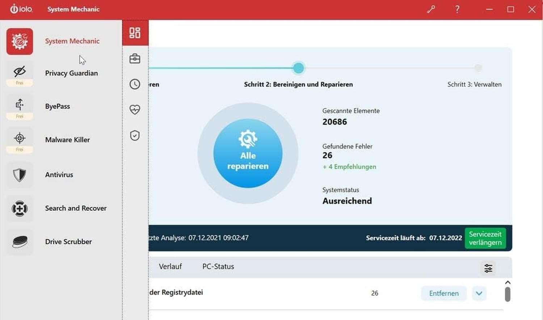Click the count 26 in the Registrydatei row
This screenshot has height=320, width=543.
[x=375, y=293]
